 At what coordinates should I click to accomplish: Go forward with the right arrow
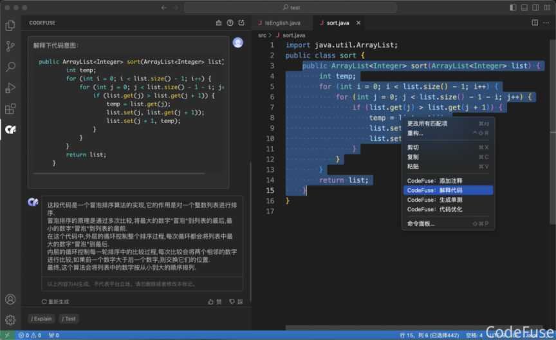[x=176, y=8]
